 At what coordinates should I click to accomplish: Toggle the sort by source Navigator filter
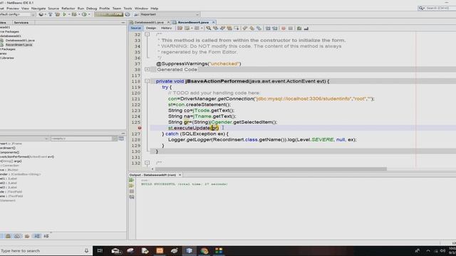pos(46,236)
